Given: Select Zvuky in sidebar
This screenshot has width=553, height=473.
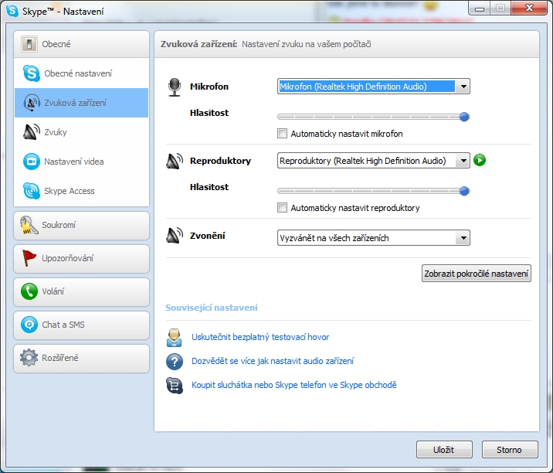Looking at the screenshot, I should tap(81, 132).
